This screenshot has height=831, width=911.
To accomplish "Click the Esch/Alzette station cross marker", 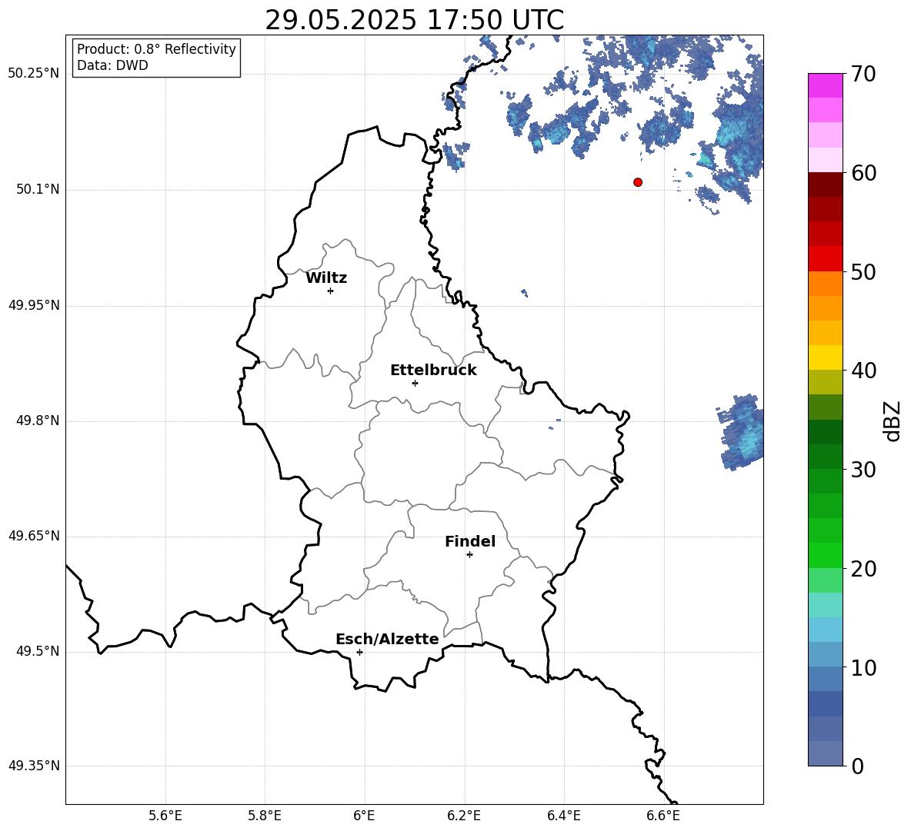I will pyautogui.click(x=359, y=652).
